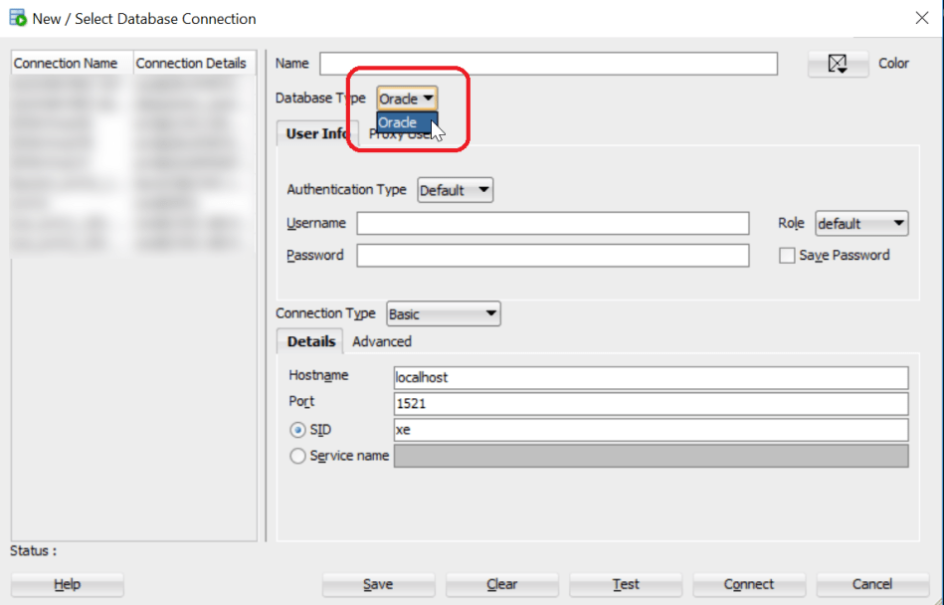Click the Cancel button
Image resolution: width=944 pixels, height=605 pixels.
tap(872, 584)
